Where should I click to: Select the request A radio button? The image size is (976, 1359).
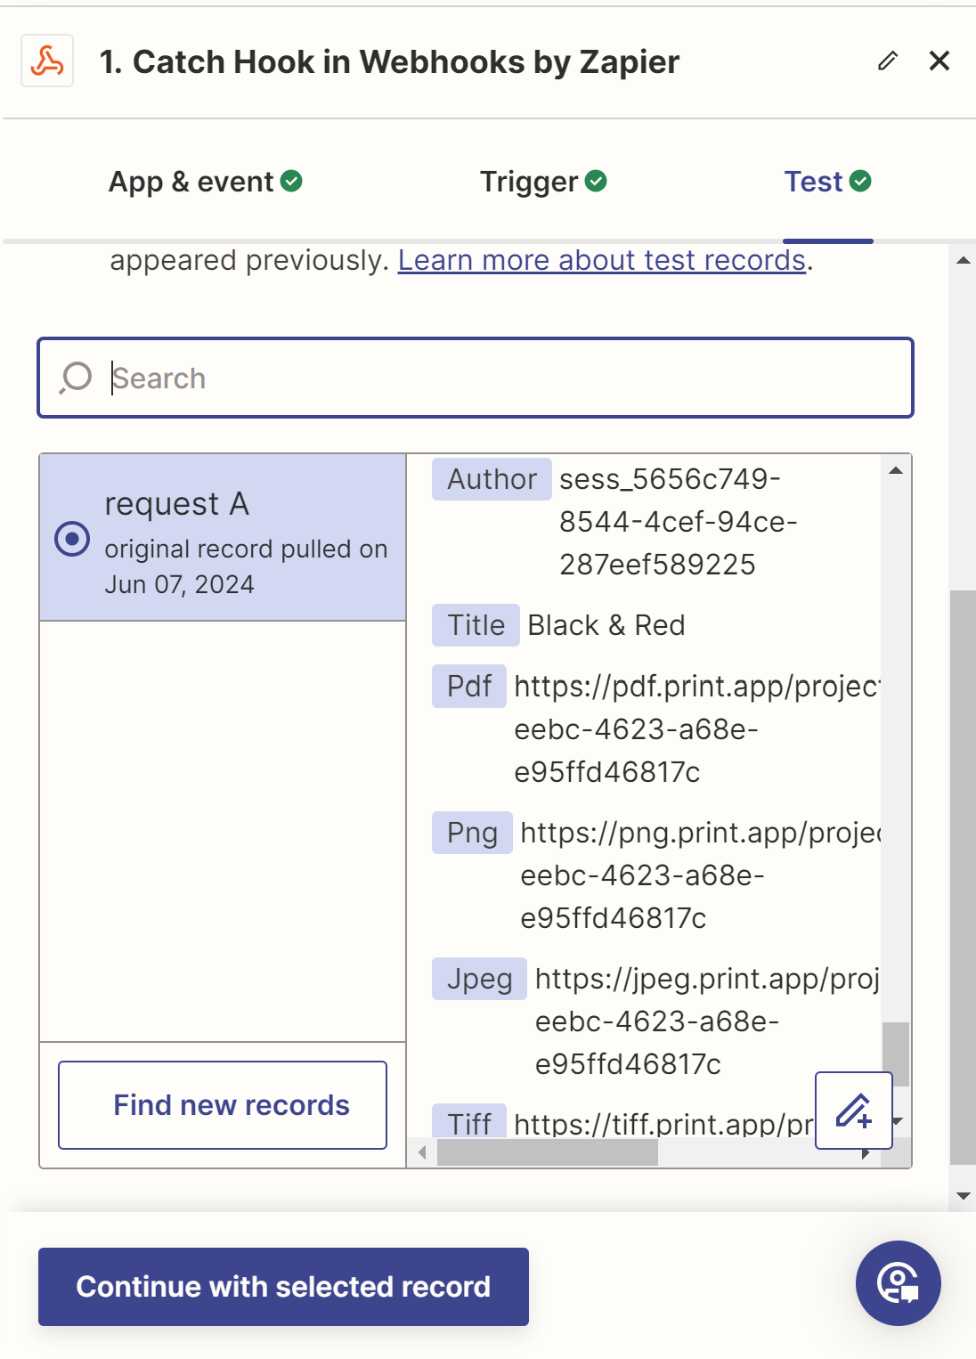pos(72,539)
